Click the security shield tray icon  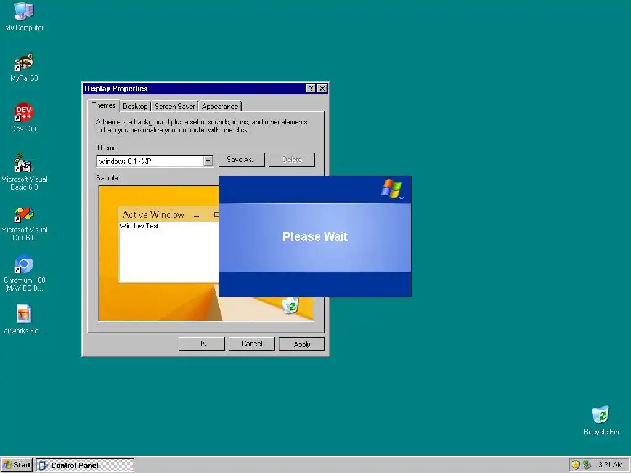click(576, 465)
